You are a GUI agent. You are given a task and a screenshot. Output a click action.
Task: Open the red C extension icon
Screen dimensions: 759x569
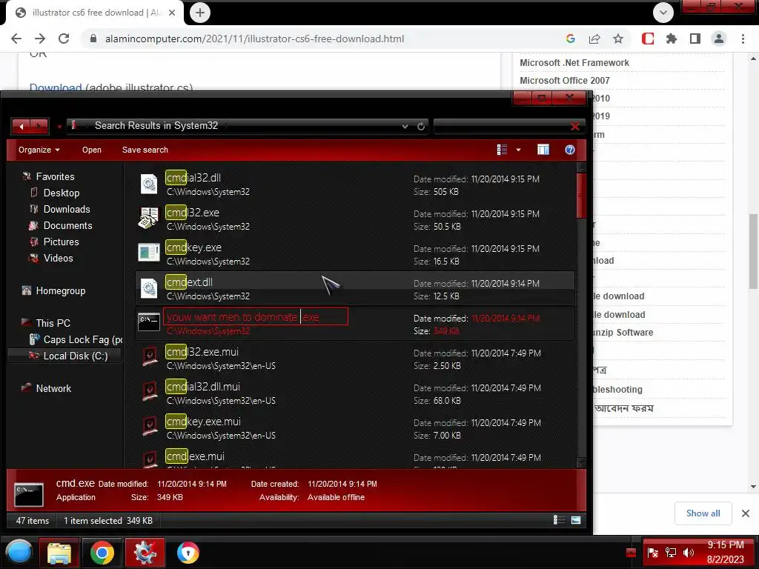[648, 39]
